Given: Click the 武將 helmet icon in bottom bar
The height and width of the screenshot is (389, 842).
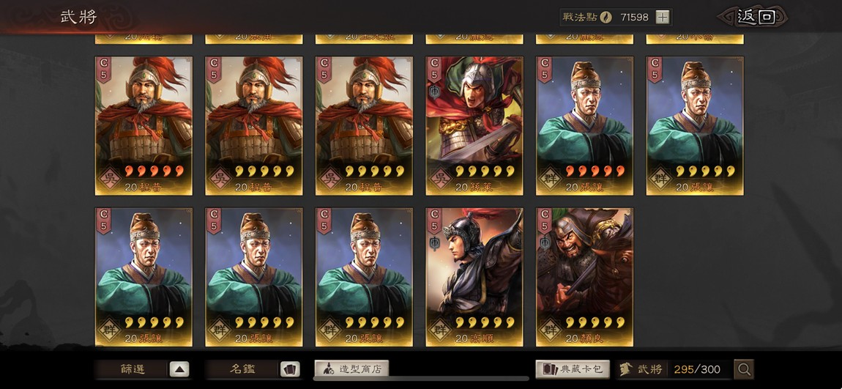Looking at the screenshot, I should click(625, 369).
